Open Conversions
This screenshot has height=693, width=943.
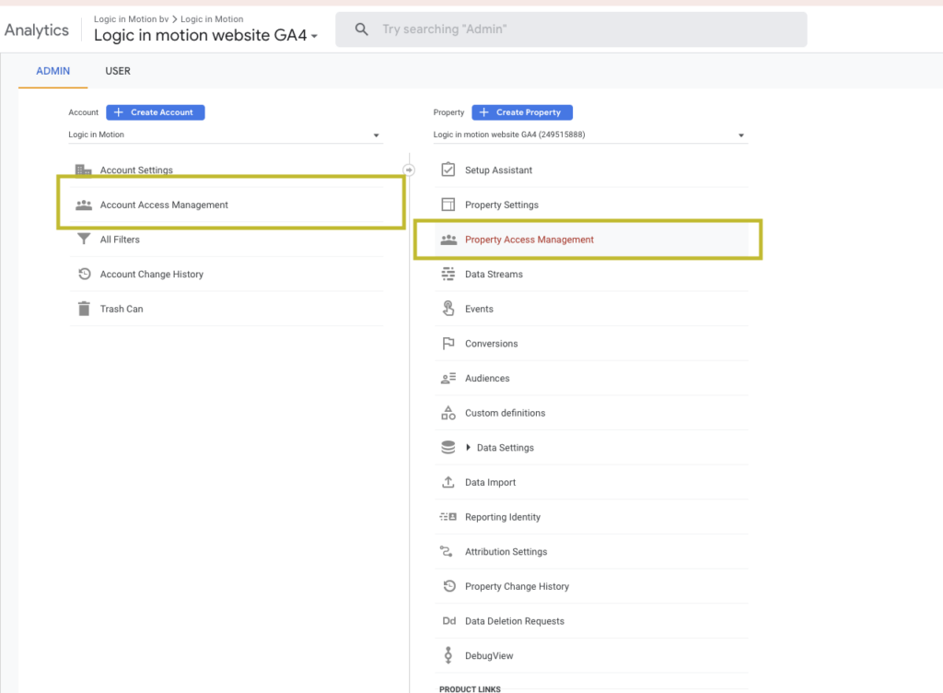pyautogui.click(x=492, y=344)
